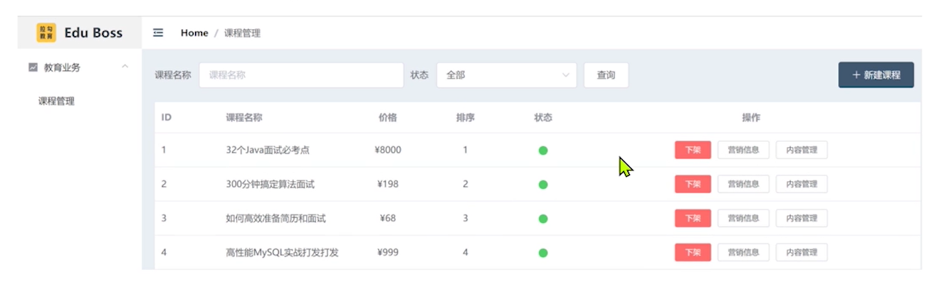Viewport: 939px width, 284px height.
Task: Go to Home breadcrumb link
Action: pyautogui.click(x=194, y=33)
